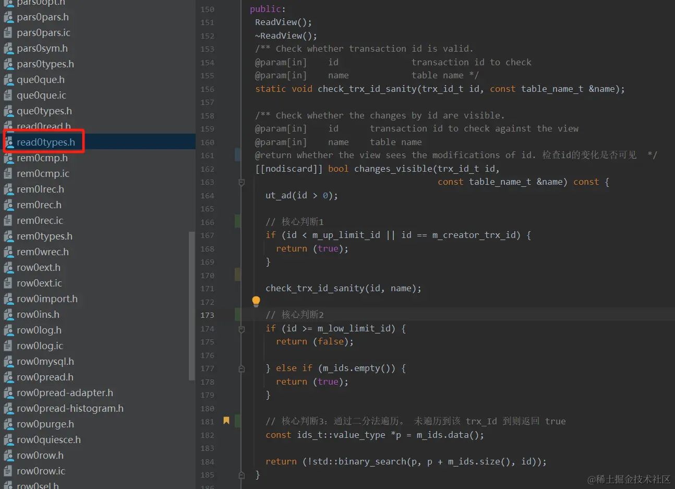Click line number 173 in the gutter
Screen dimensions: 675x489
207,315
